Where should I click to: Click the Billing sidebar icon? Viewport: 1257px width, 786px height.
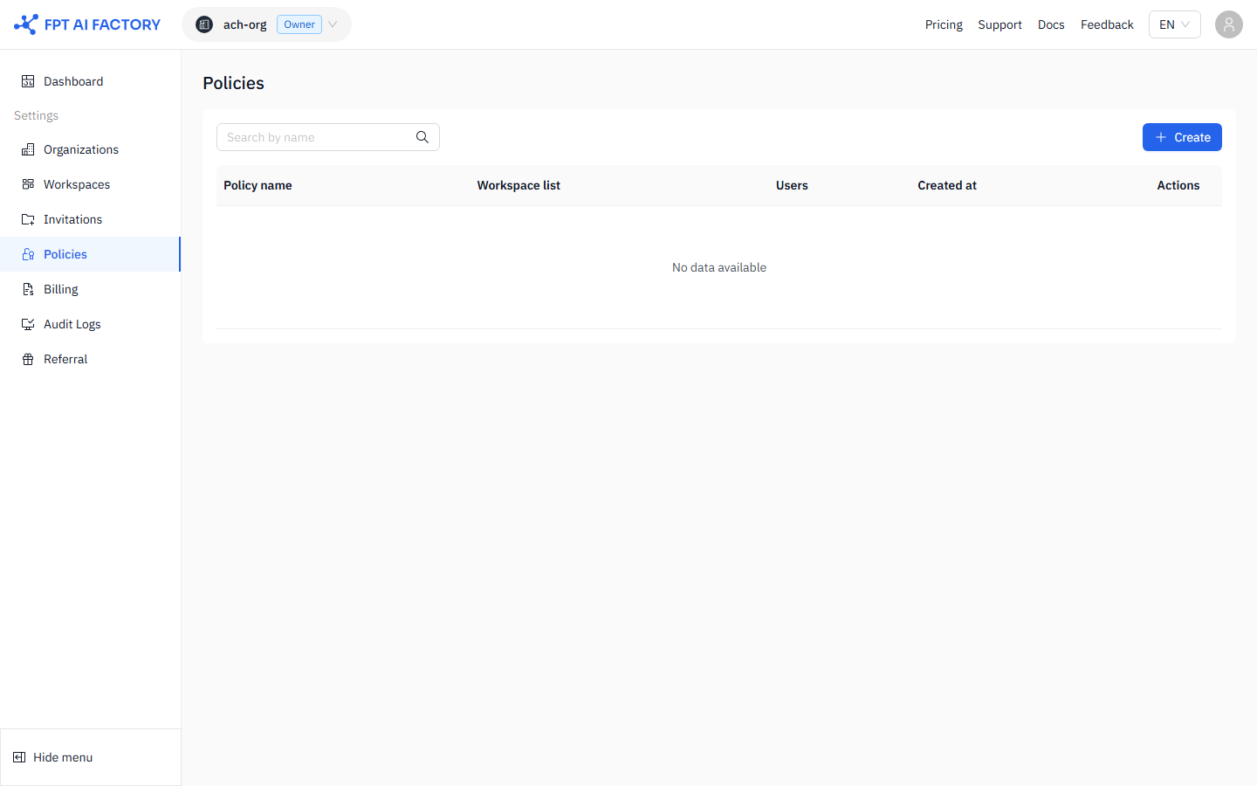point(28,289)
